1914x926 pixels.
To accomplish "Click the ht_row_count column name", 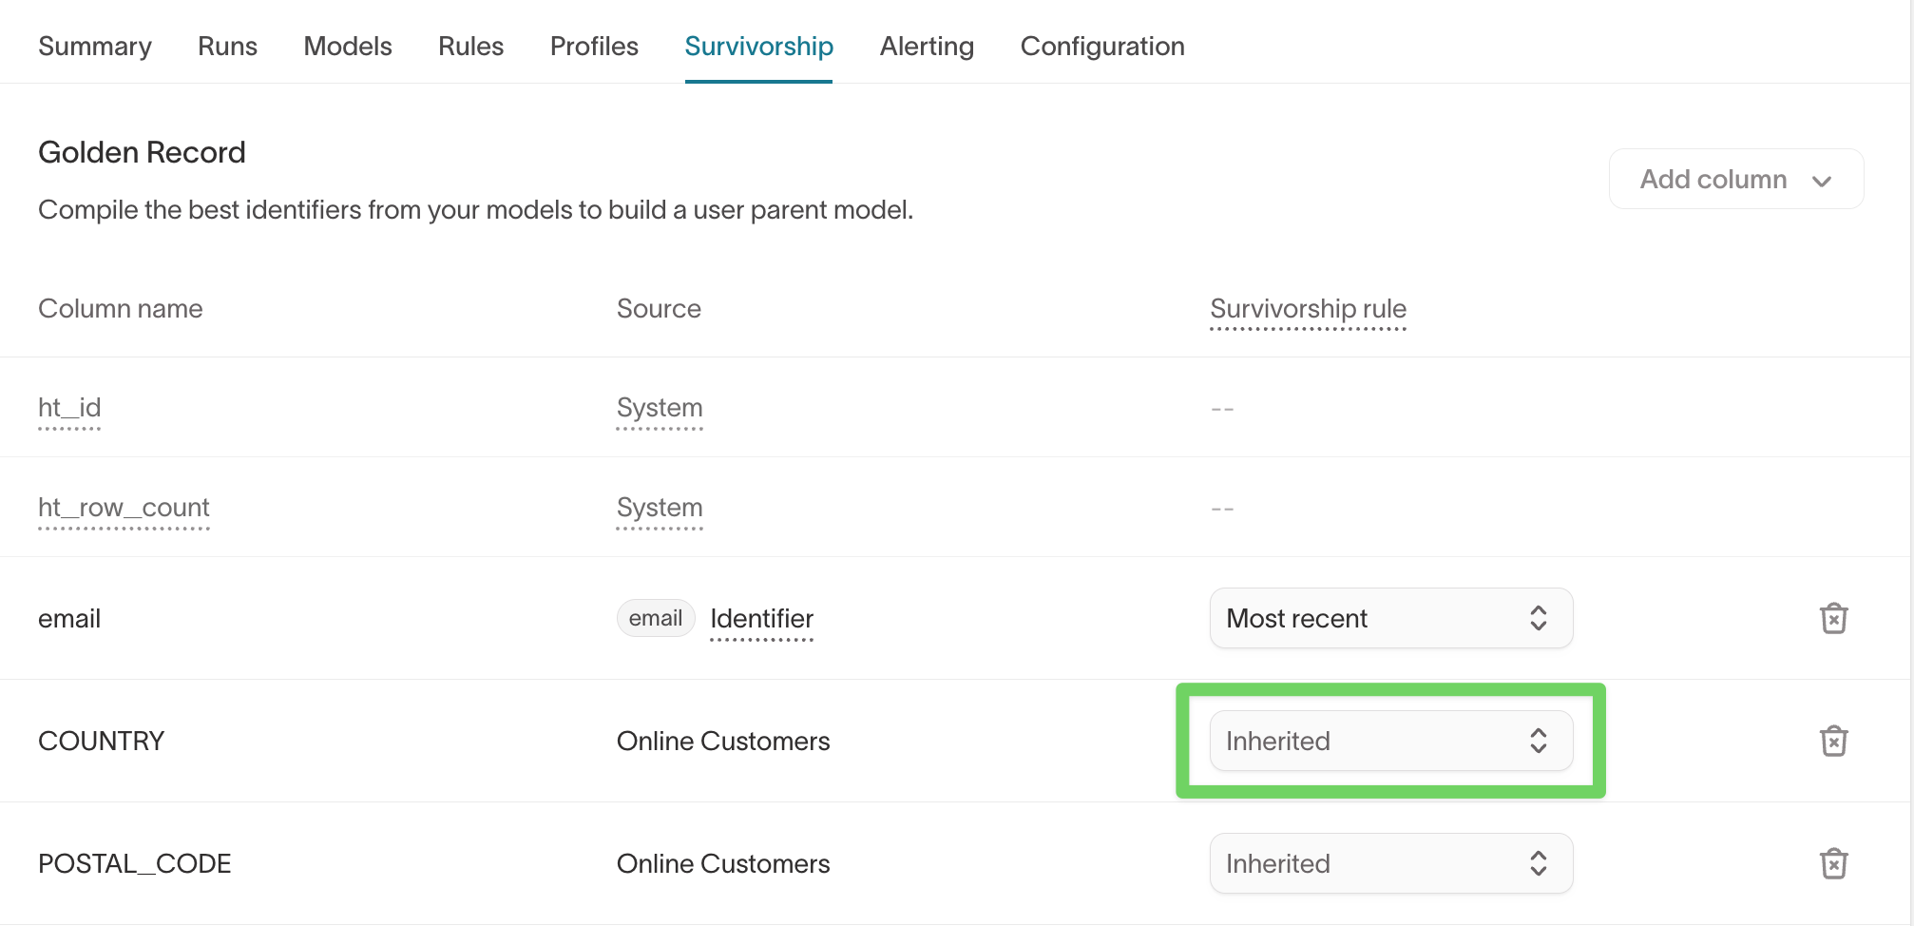I will tap(124, 508).
